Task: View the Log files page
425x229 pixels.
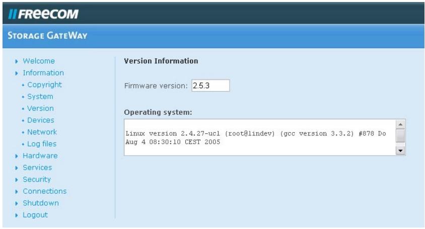Action: 42,144
